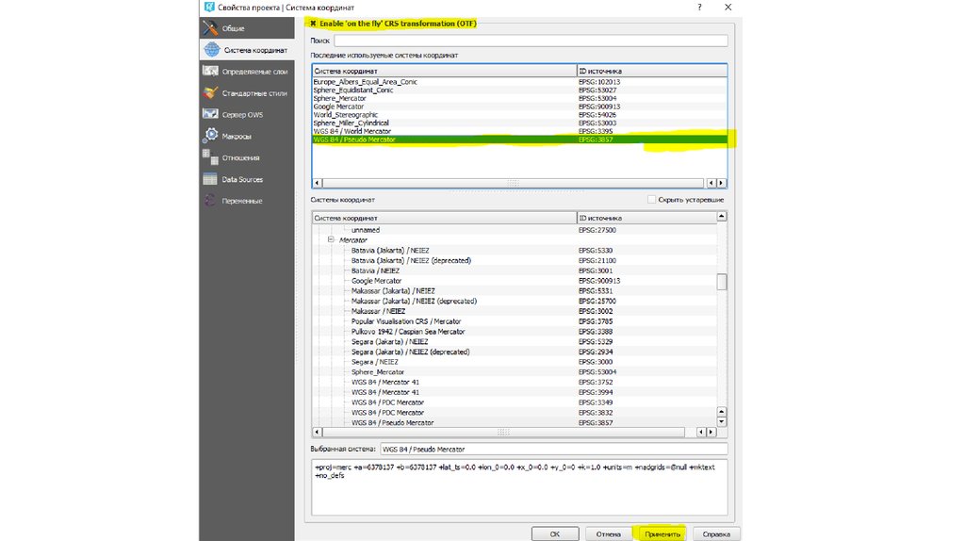This screenshot has width=965, height=541.
Task: Select Google Mercator in coordinate systems tree
Action: [376, 281]
